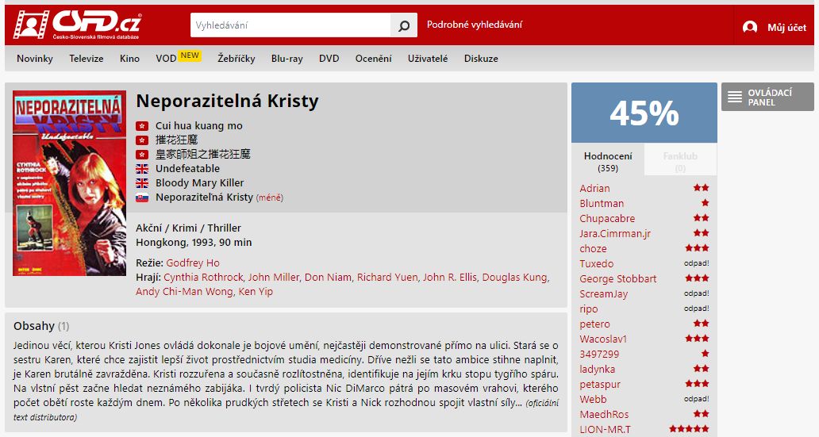Open DVD menu item

(329, 59)
